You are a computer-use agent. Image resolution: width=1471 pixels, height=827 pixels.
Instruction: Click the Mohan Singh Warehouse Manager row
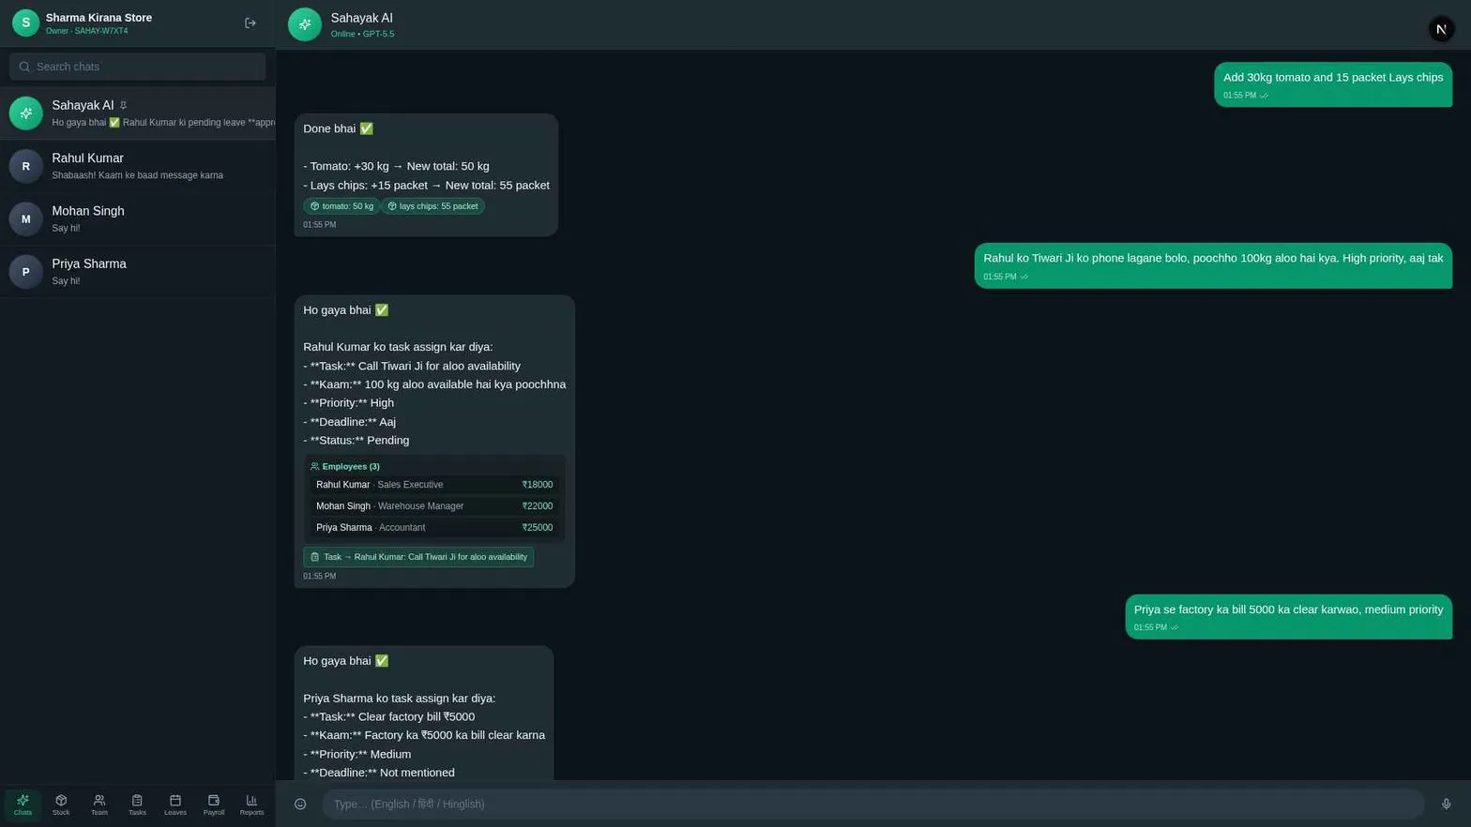click(434, 506)
